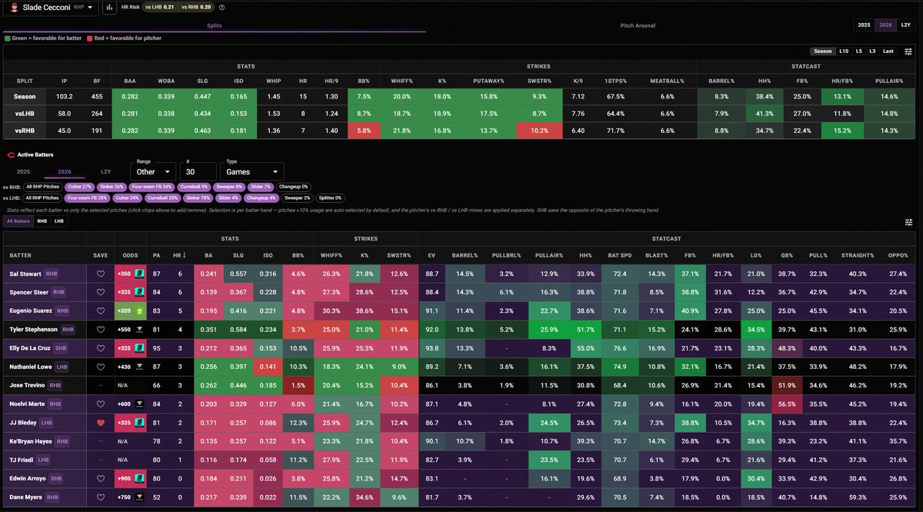Viewport: 923px width, 512px height.
Task: Save Eugenio Suarez with the heart icon
Action: (x=100, y=311)
